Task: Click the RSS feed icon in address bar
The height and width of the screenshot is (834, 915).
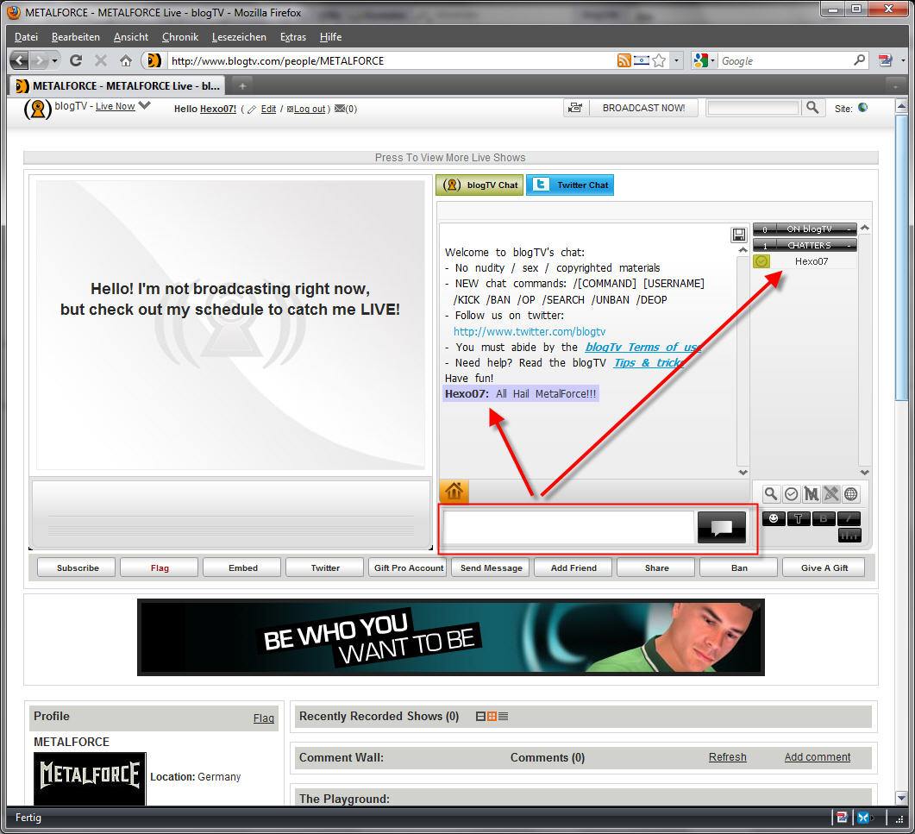Action: (624, 60)
